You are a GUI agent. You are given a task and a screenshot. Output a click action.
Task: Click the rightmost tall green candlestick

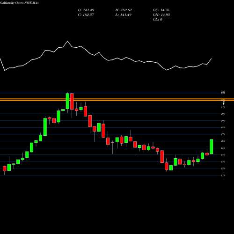[x=212, y=146]
